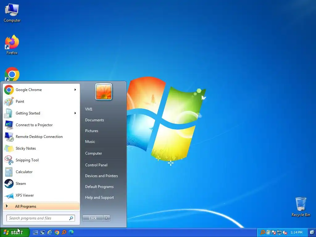Open Remote Desktop Connection
Image resolution: width=316 pixels, height=237 pixels.
click(41, 136)
